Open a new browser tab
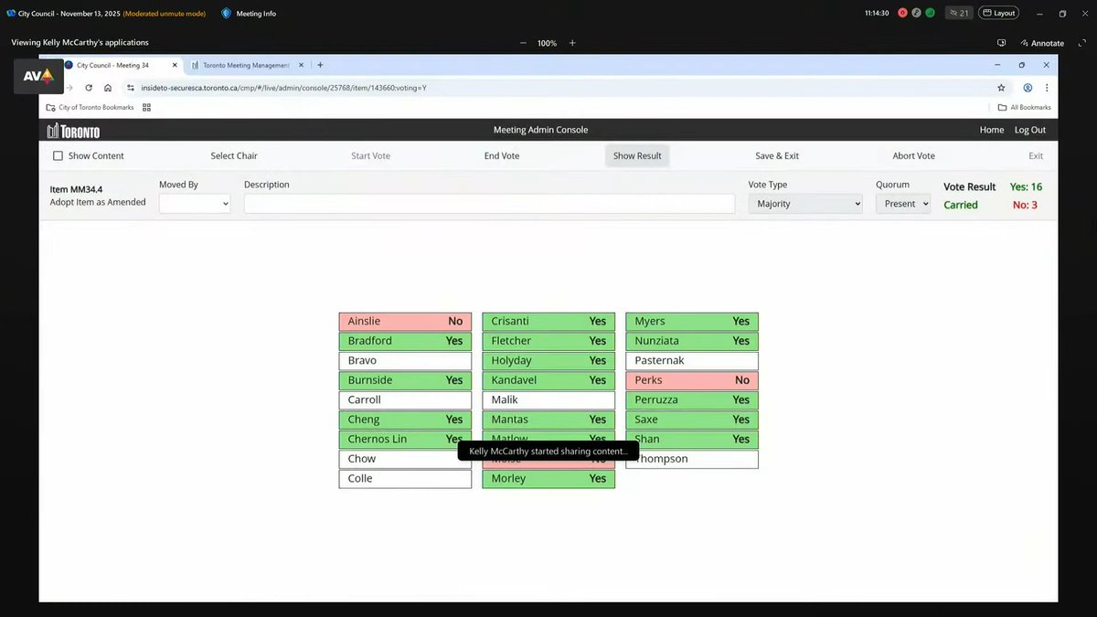1097x617 pixels. click(320, 65)
